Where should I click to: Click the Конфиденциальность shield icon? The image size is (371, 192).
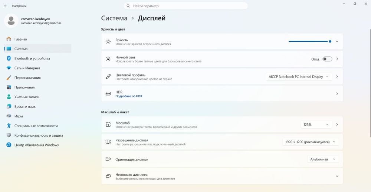[x=9, y=135]
